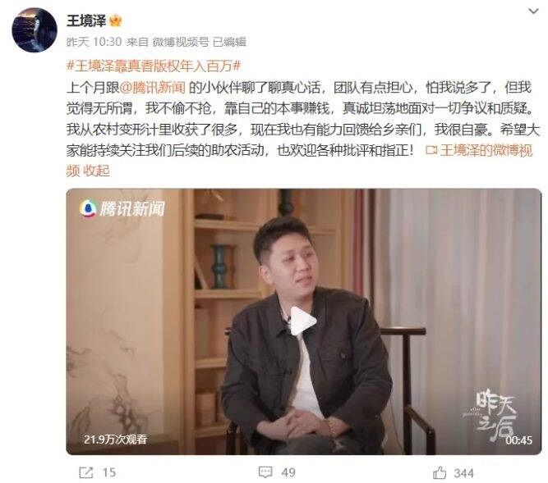Screen dimensions: 548x483
Task: Open the post timestamp 昨天 10:30
Action: 94,42
